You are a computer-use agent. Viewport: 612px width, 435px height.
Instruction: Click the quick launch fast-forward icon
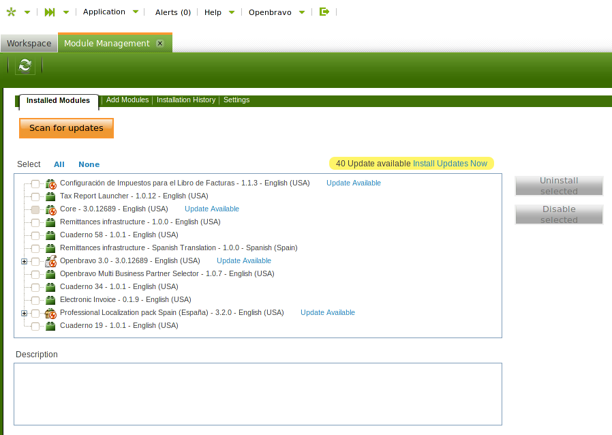[50, 12]
